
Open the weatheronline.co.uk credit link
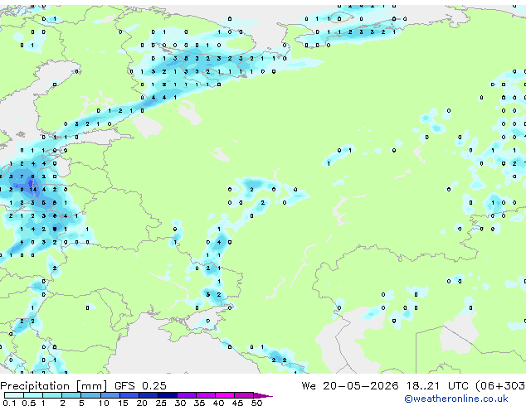[455, 399]
